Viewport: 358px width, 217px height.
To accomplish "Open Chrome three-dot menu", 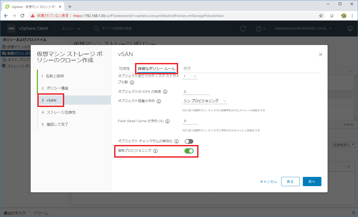I will (352, 16).
